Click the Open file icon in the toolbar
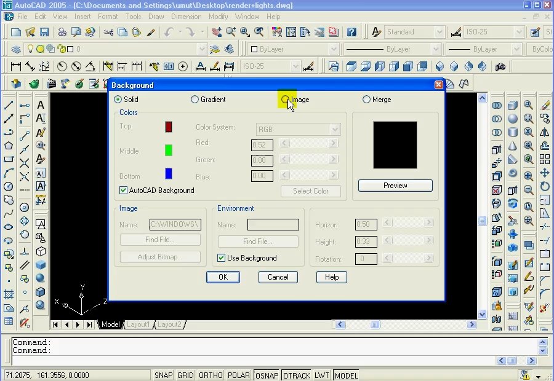Screen dimensions: 554x381 click(x=30, y=32)
